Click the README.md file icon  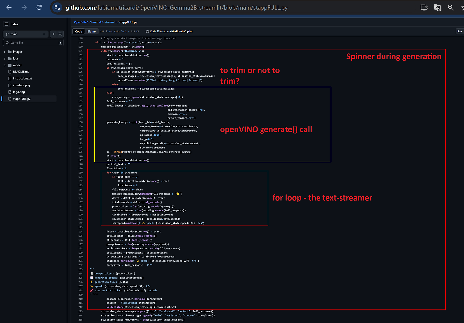click(10, 72)
